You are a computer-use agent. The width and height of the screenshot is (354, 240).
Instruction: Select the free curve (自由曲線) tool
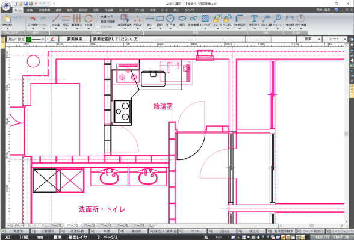[x=193, y=21]
